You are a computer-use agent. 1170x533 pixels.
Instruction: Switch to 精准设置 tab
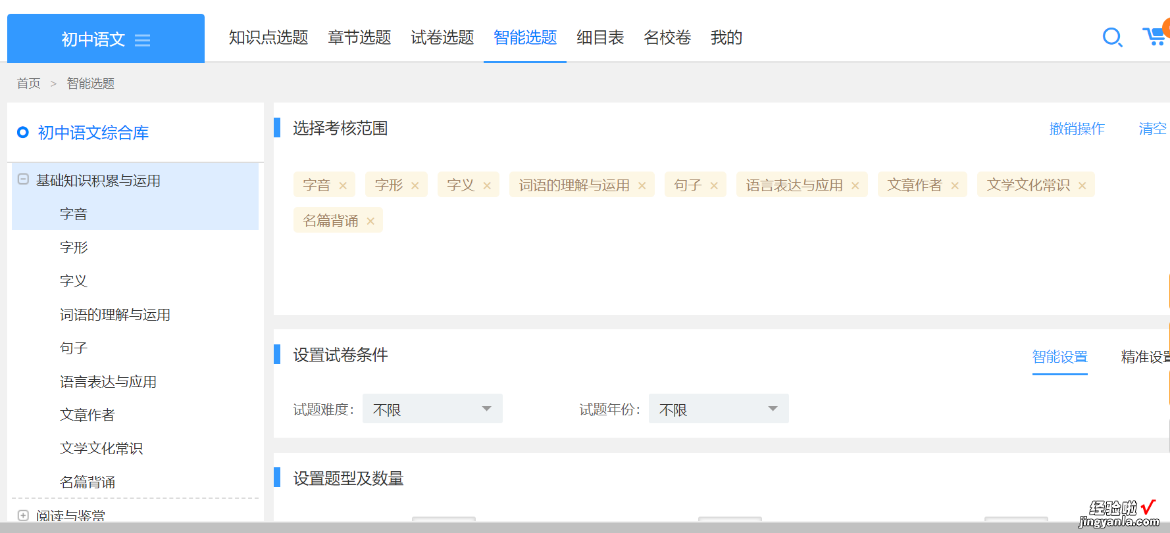(x=1145, y=357)
